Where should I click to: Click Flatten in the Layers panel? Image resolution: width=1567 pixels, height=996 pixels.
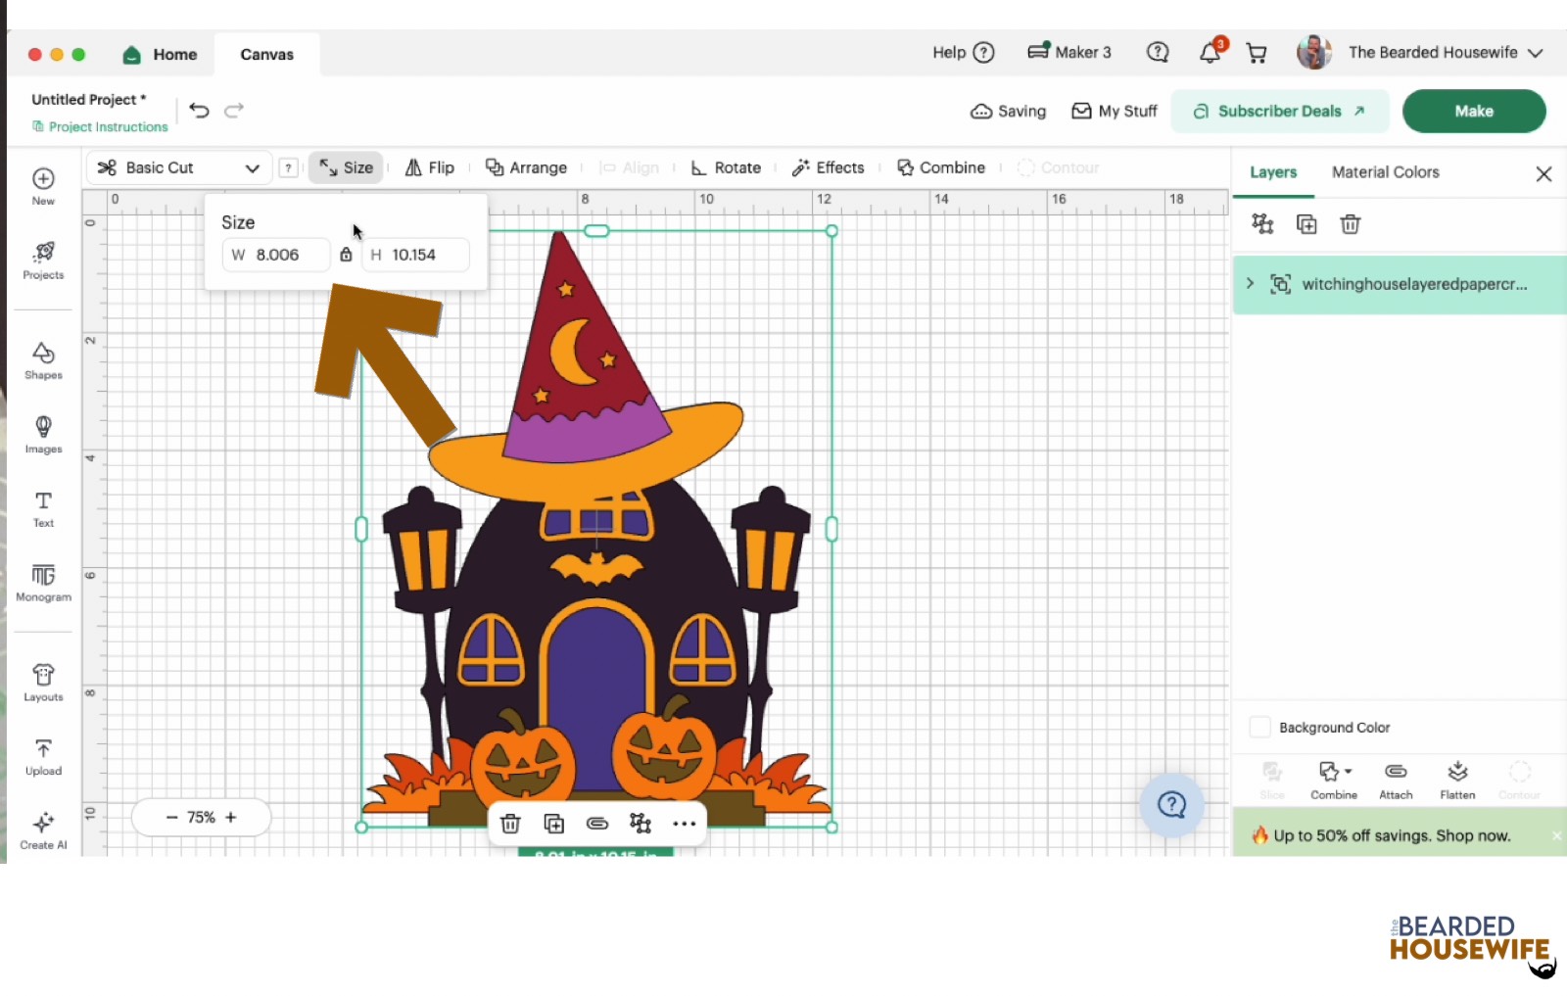click(x=1457, y=781)
